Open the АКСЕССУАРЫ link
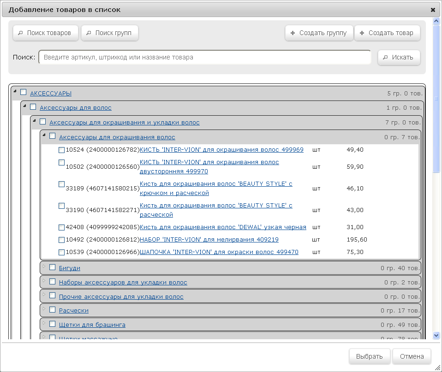Screen dimensions: 442x372 coord(51,94)
